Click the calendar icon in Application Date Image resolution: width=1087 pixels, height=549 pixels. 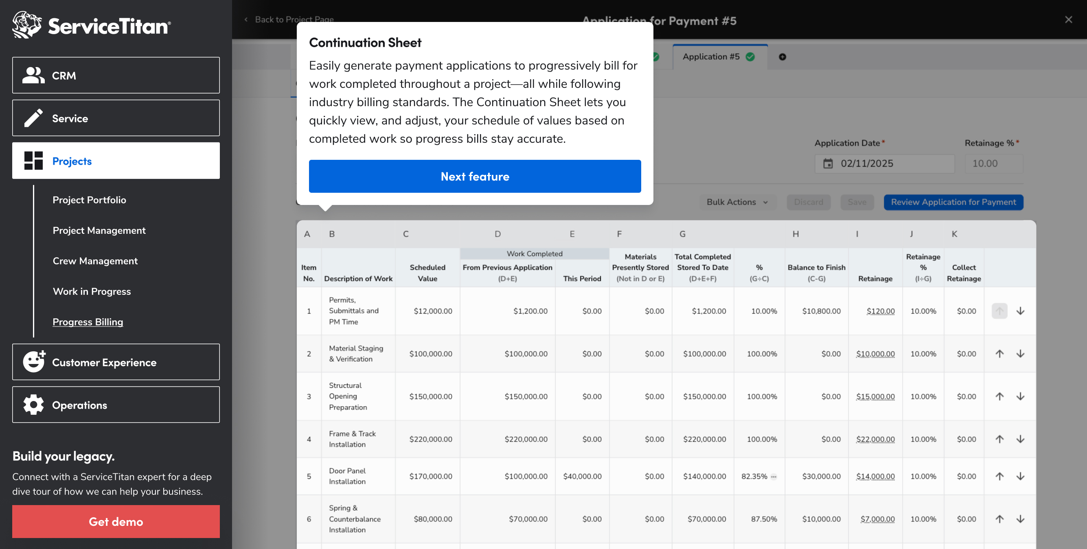(828, 163)
